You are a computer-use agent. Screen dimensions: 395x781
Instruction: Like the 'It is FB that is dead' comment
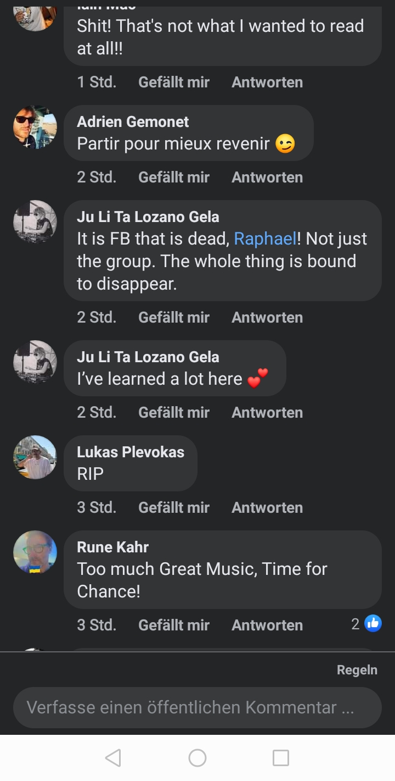174,317
